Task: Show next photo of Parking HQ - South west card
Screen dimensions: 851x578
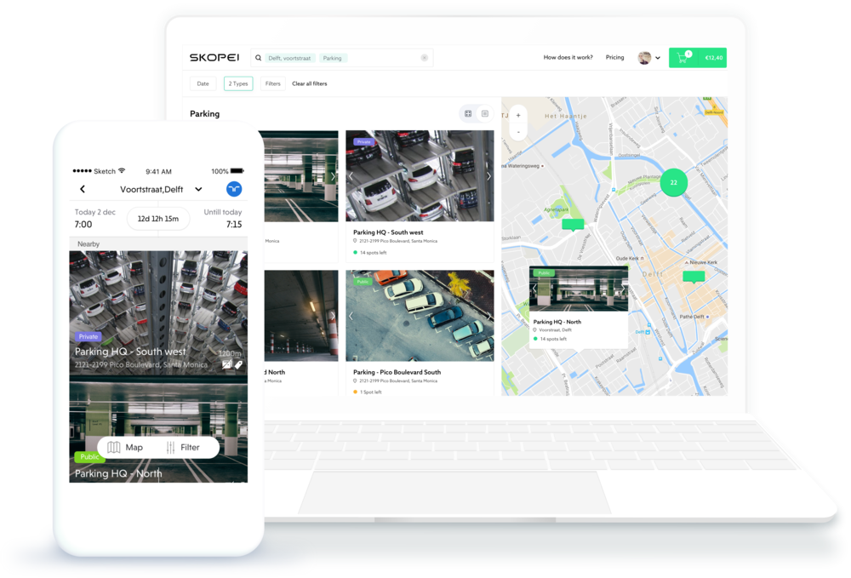Action: coord(488,176)
